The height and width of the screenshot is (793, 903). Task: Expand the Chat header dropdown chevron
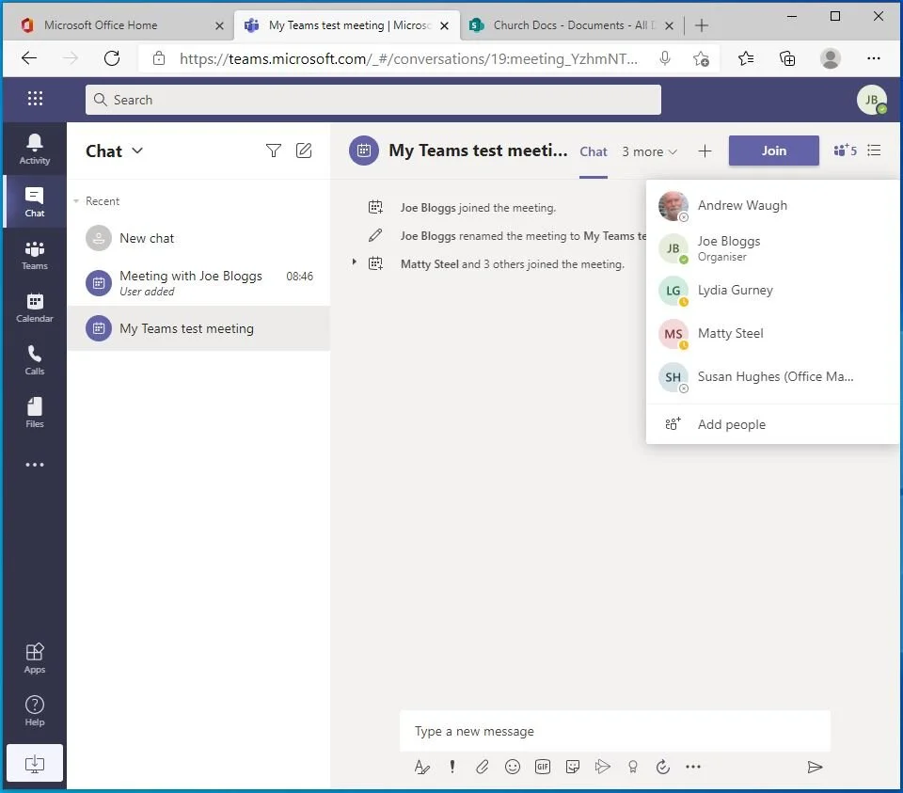[x=137, y=151]
